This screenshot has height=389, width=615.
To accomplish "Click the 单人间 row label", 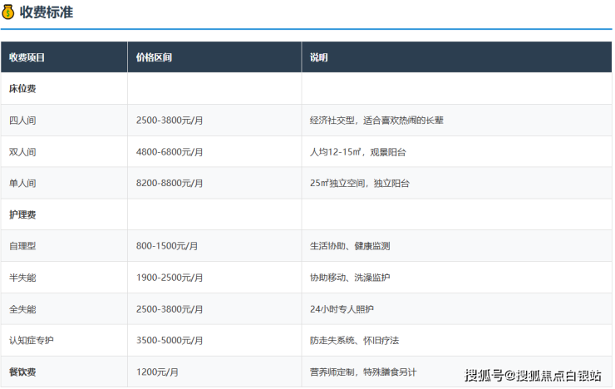I will pos(22,183).
